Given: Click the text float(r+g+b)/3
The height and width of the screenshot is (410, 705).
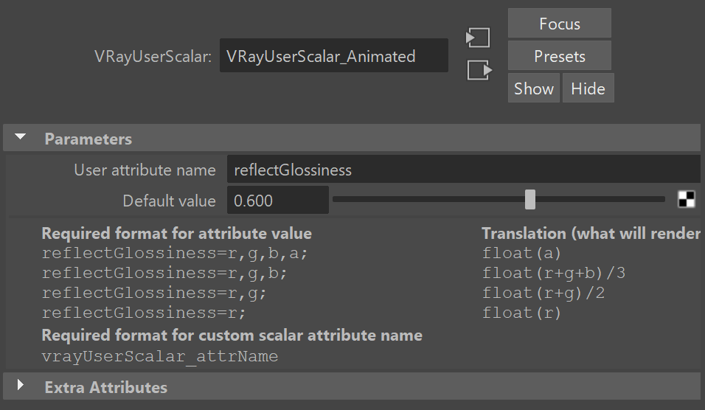Looking at the screenshot, I should [554, 273].
